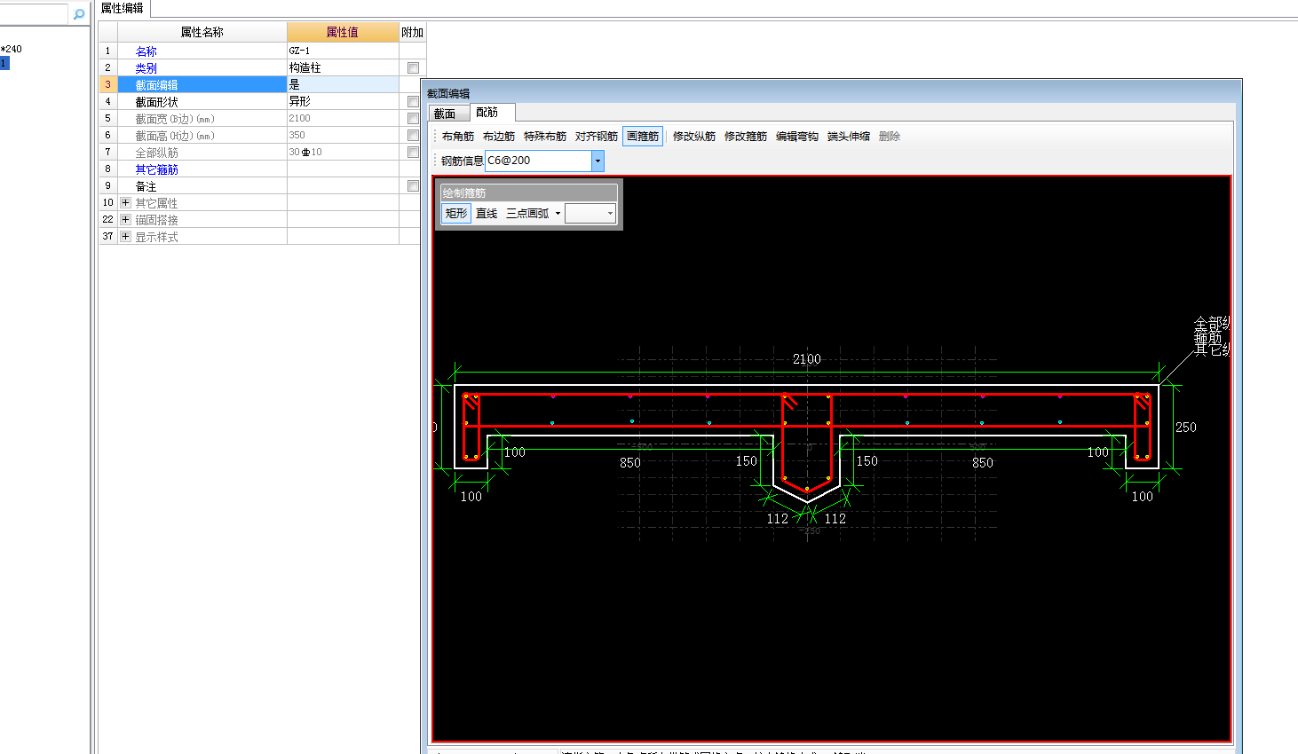The image size is (1298, 754).
Task: Click the 删除 delete tool
Action: [890, 137]
